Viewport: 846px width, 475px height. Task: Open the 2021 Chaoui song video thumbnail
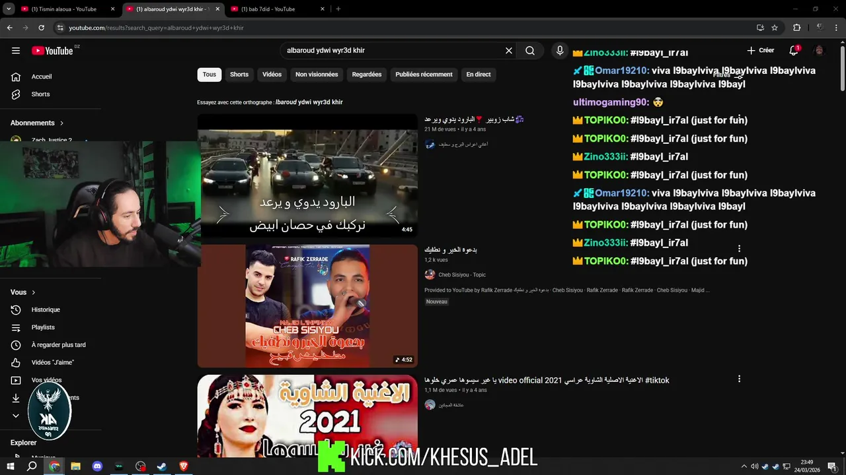coord(307,416)
